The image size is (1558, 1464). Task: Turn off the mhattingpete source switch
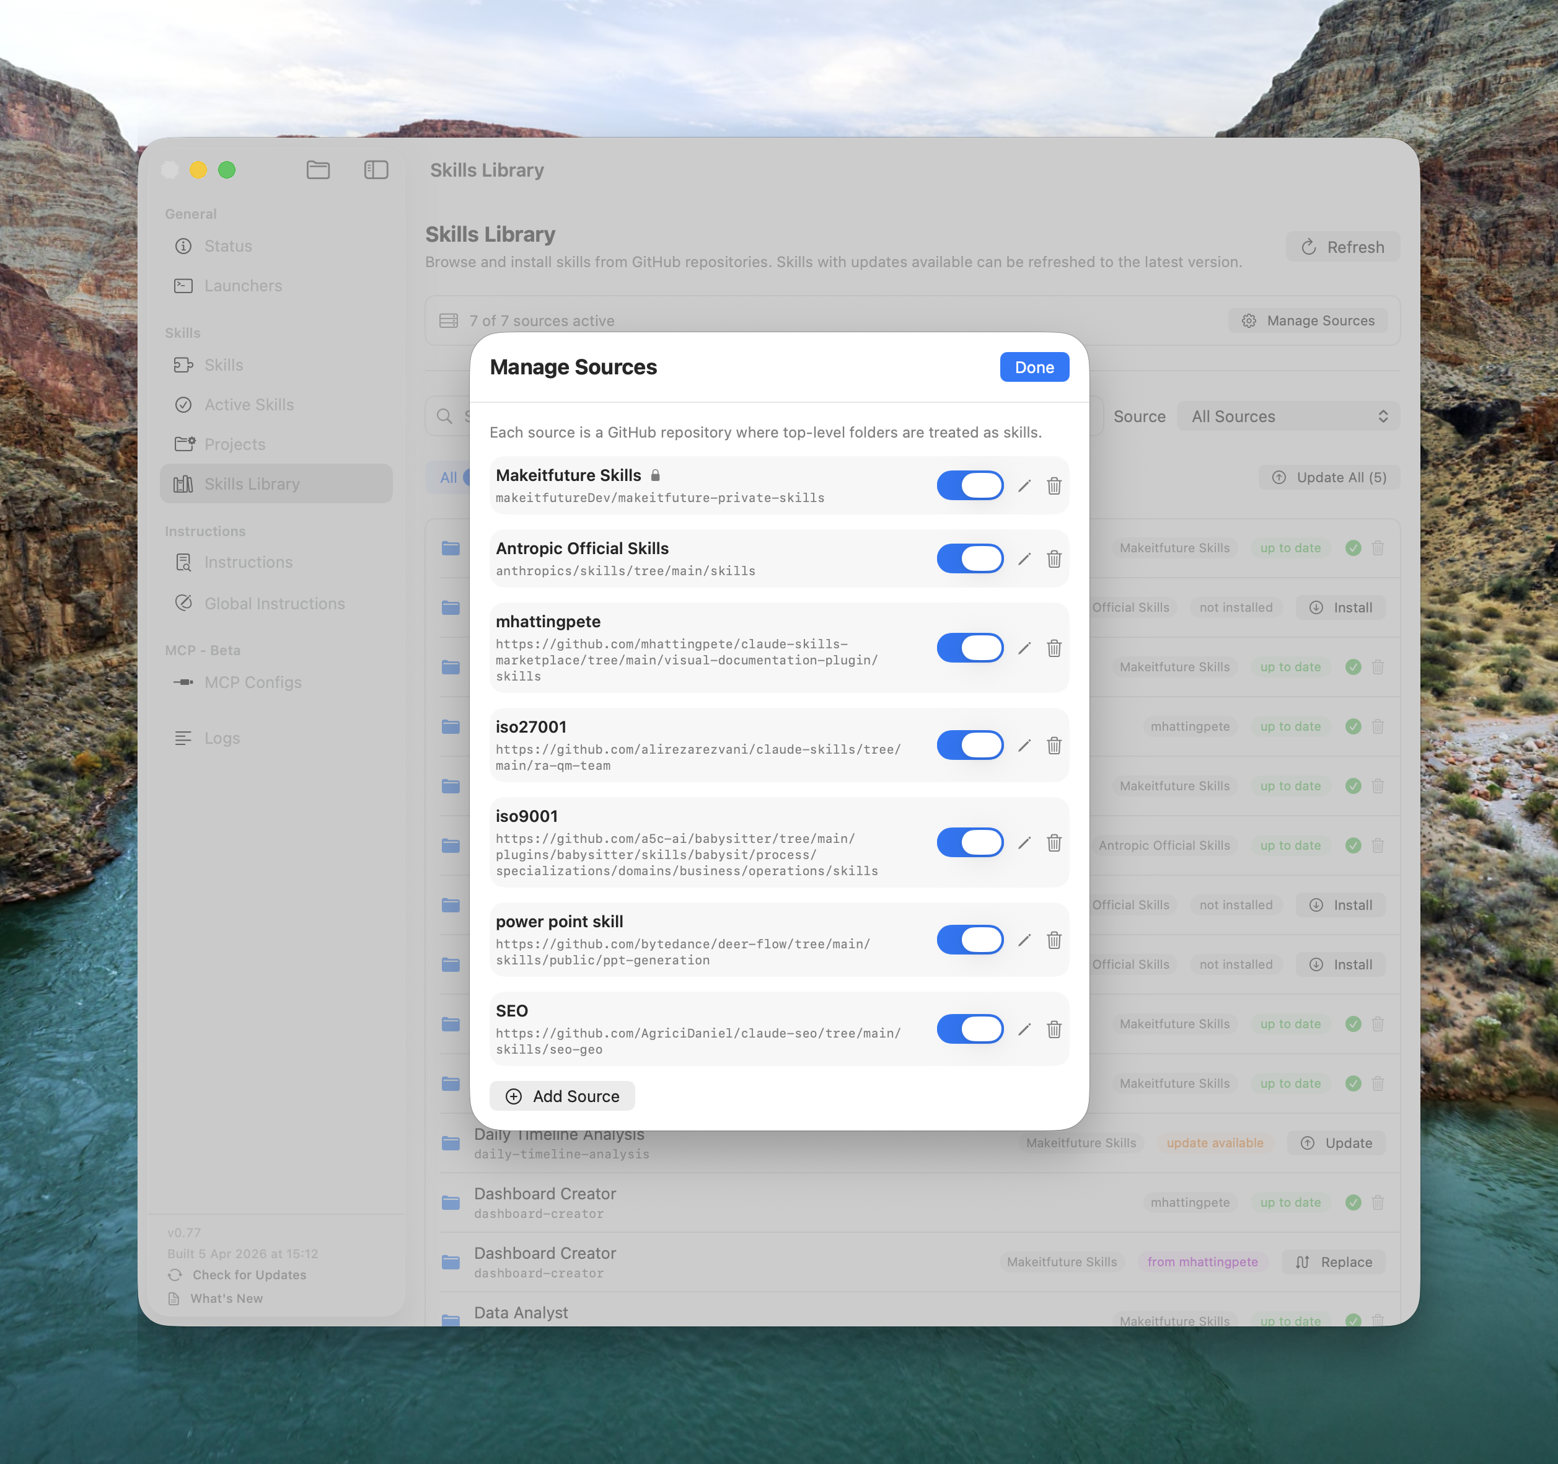point(969,648)
